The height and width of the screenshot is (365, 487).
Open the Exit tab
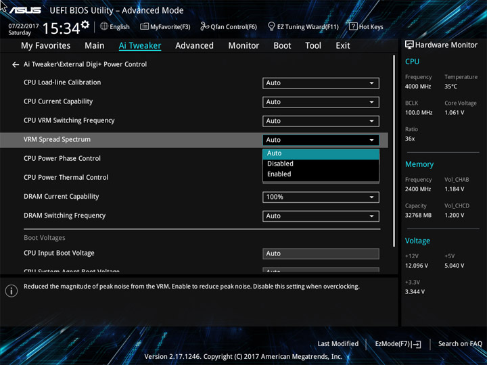click(343, 46)
